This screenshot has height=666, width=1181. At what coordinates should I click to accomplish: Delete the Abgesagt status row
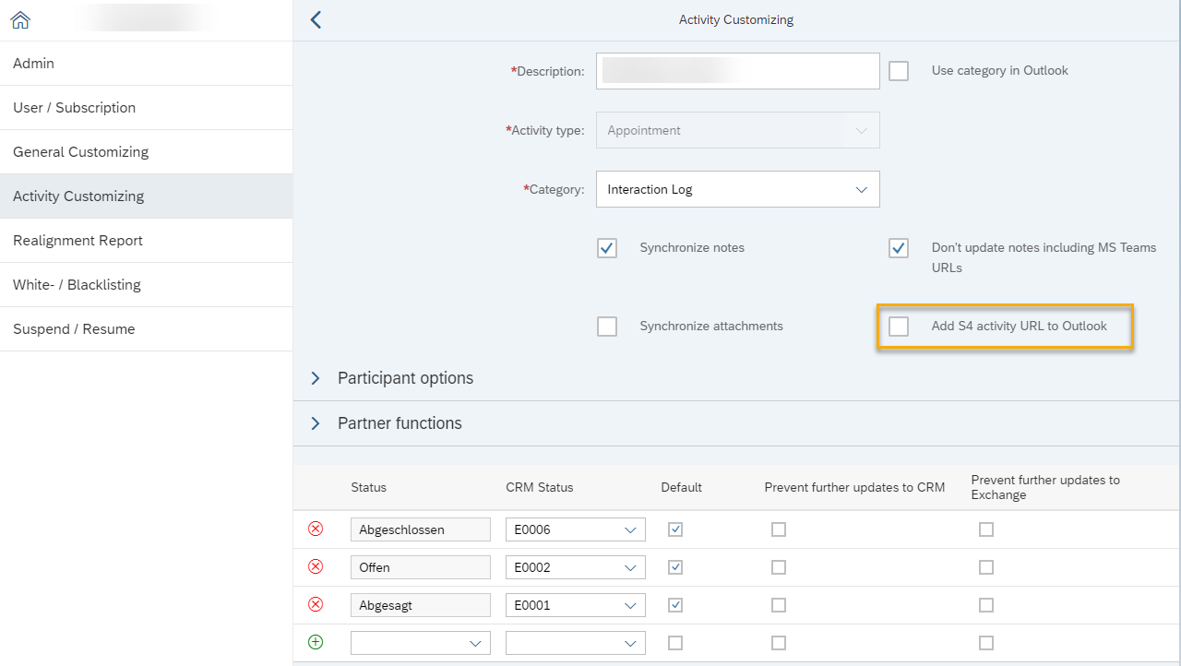click(316, 605)
